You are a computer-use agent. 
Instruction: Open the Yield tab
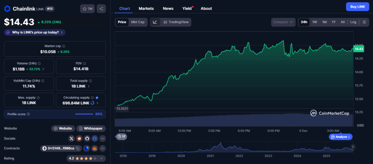187,8
